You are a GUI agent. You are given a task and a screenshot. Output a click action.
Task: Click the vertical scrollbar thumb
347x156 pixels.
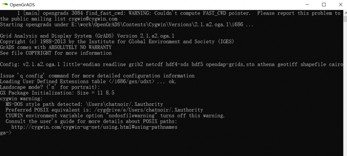(345, 18)
